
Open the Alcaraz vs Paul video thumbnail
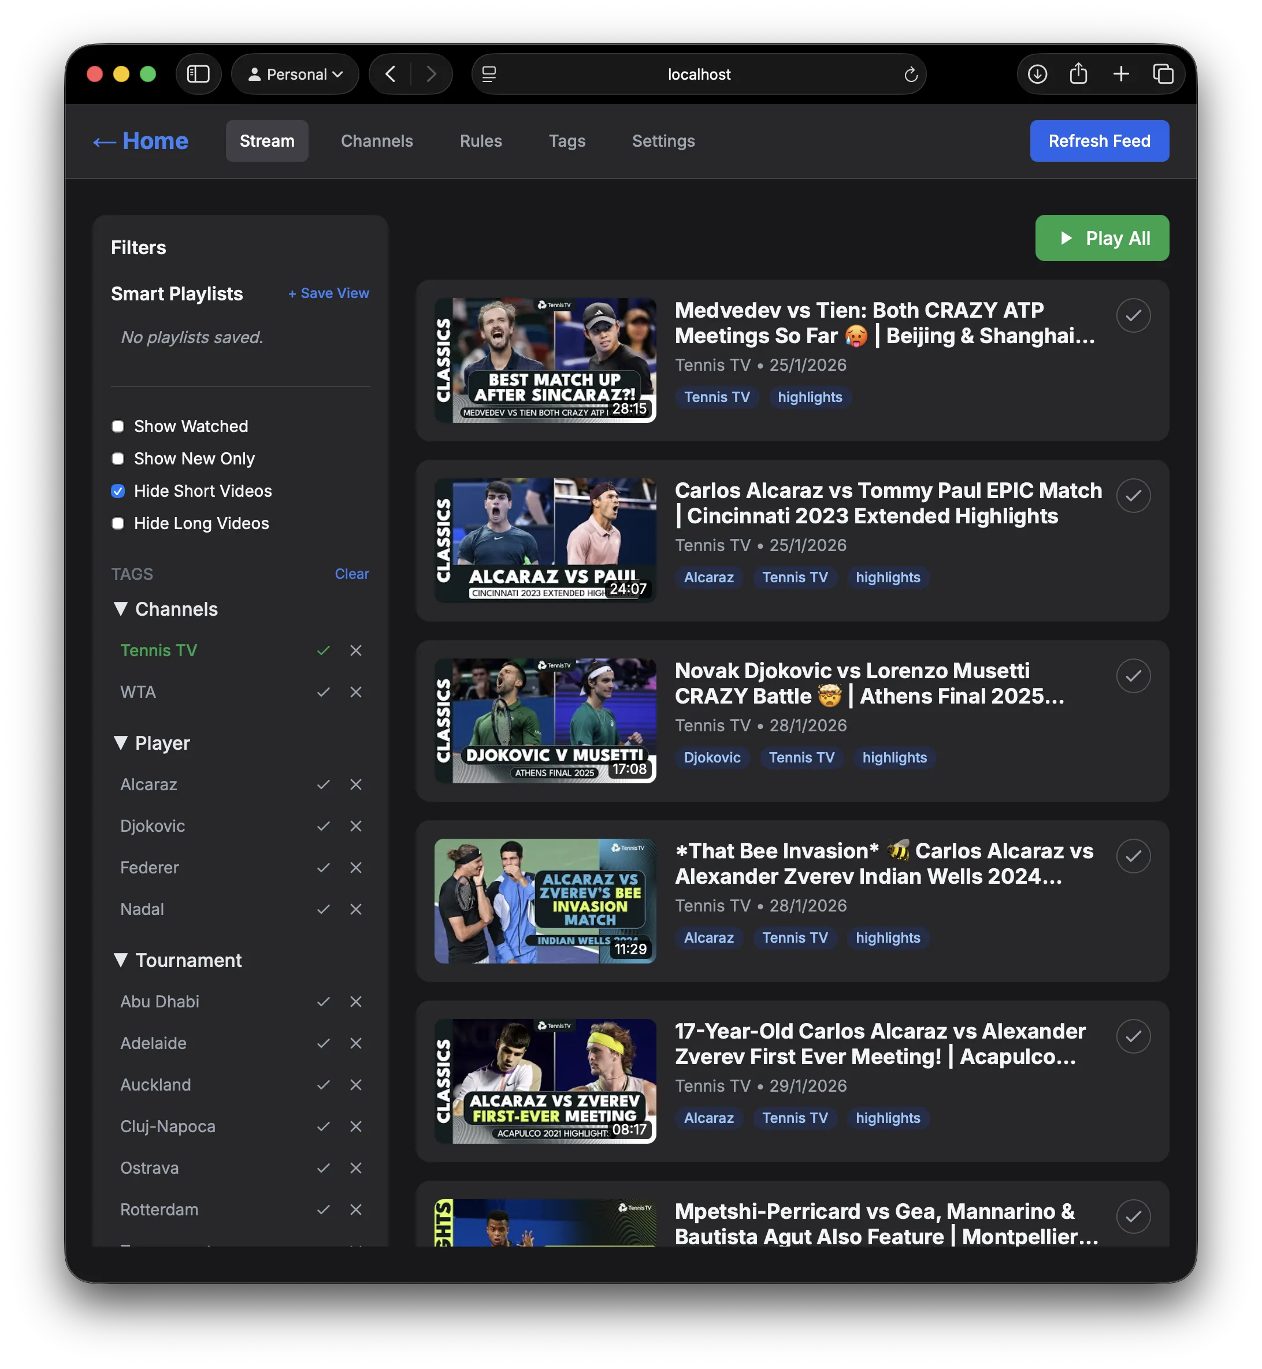click(545, 541)
